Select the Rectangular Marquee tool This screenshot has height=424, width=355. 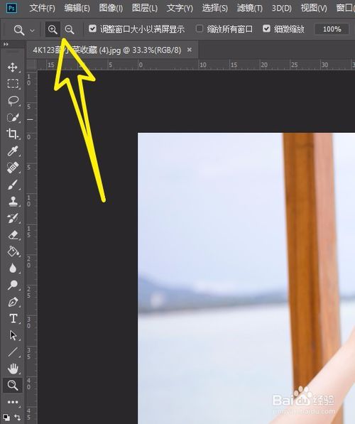click(x=13, y=84)
